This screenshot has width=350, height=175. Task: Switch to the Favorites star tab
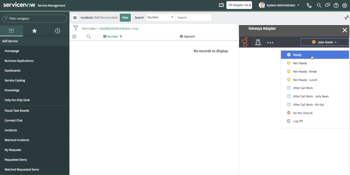[x=34, y=31]
